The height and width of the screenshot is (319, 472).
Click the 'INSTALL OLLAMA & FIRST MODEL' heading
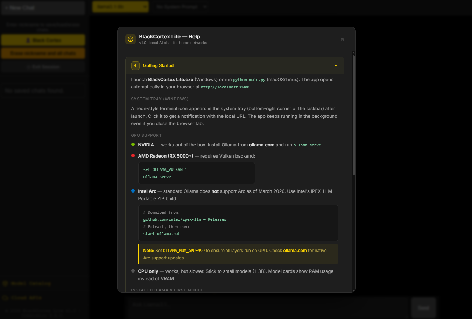tap(167, 290)
